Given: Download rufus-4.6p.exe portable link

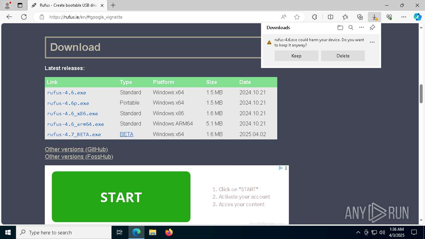Looking at the screenshot, I should coord(68,103).
